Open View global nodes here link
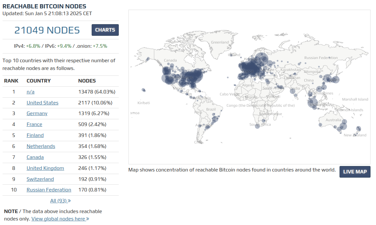Viewport: 376px width, 225px height. [60, 218]
